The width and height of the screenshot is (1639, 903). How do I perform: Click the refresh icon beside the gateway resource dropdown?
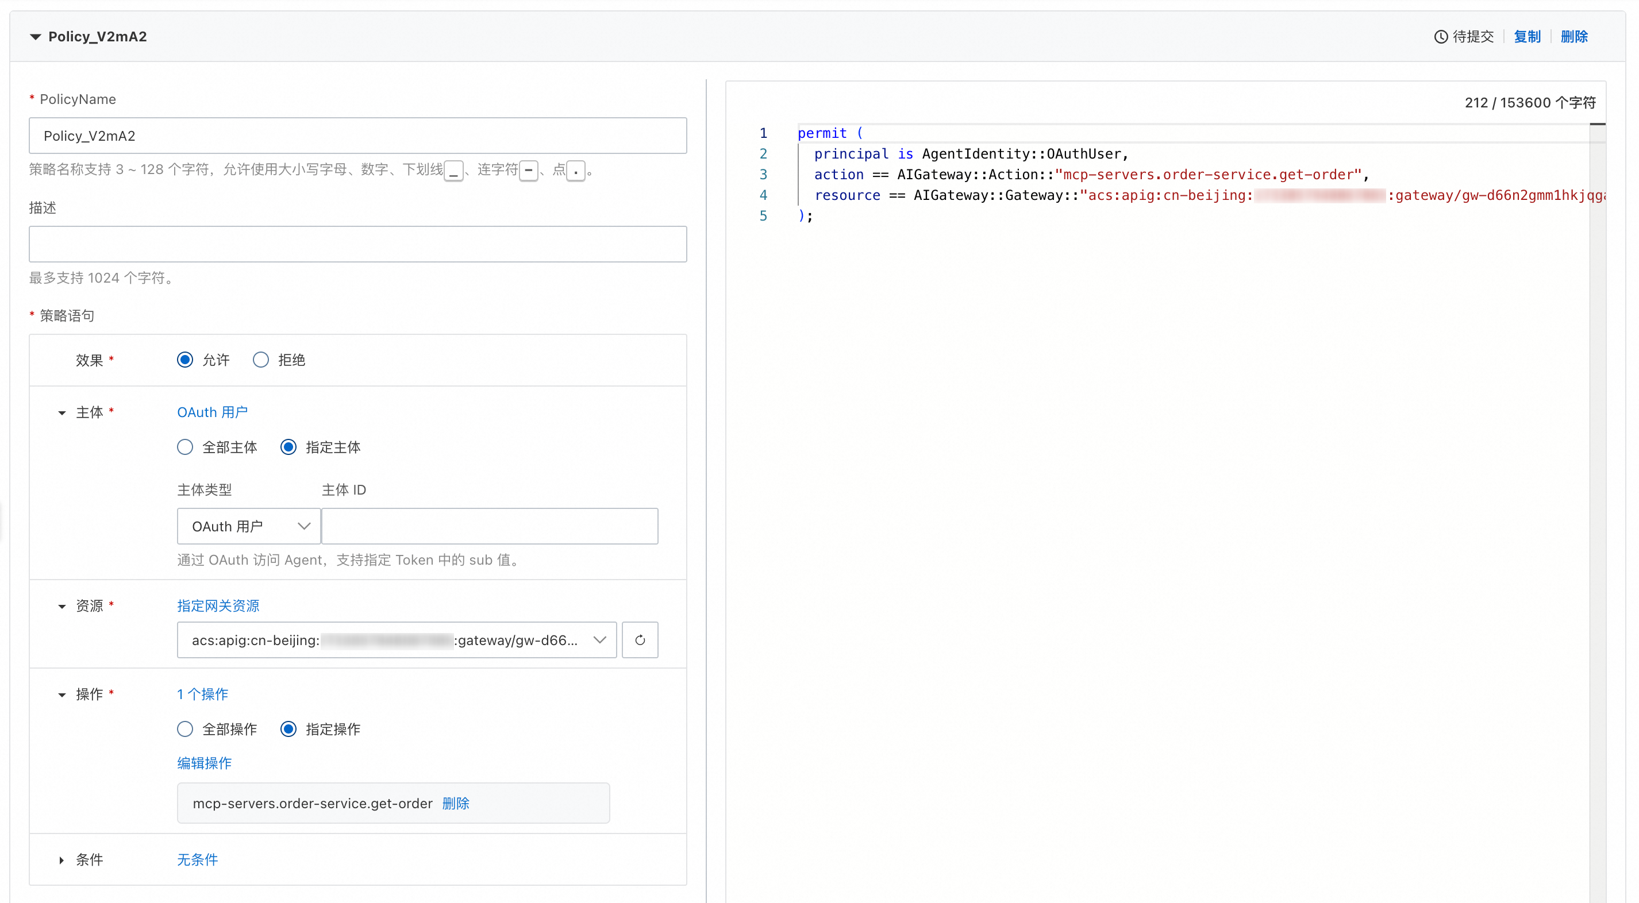point(640,640)
